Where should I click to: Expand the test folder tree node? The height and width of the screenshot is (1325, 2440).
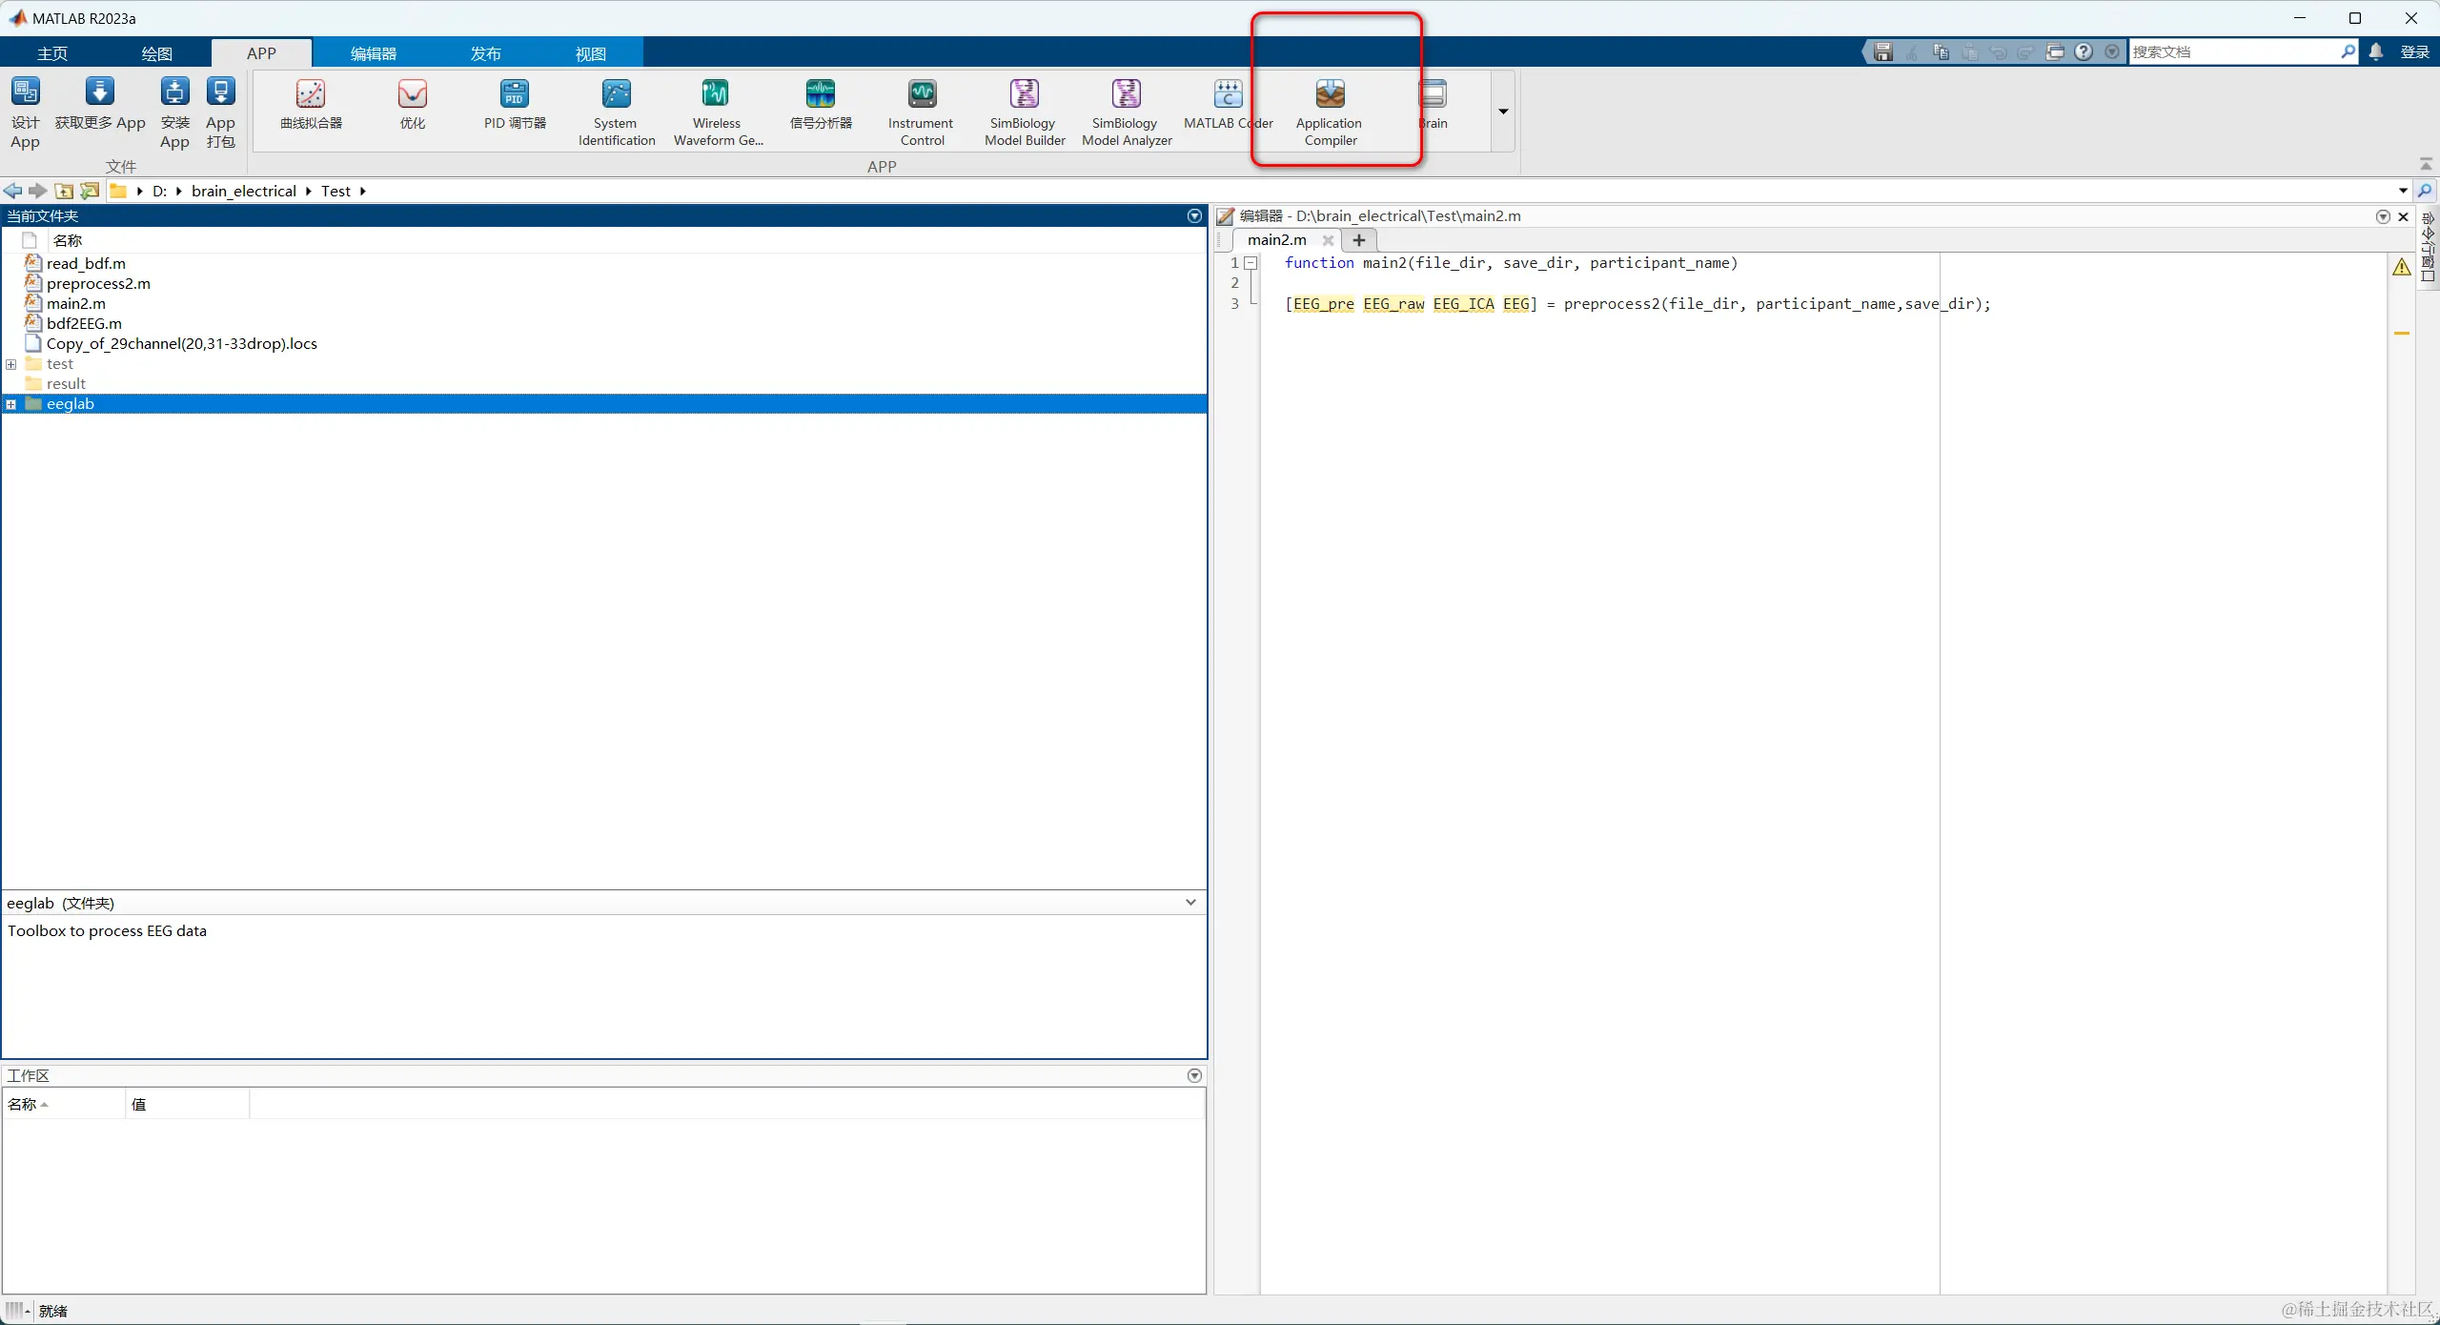tap(11, 364)
